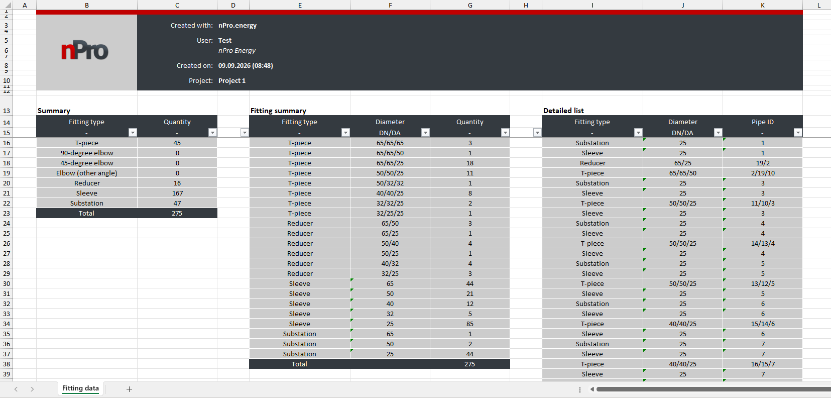Click Pipe ID cell '2/19/10'

point(763,173)
